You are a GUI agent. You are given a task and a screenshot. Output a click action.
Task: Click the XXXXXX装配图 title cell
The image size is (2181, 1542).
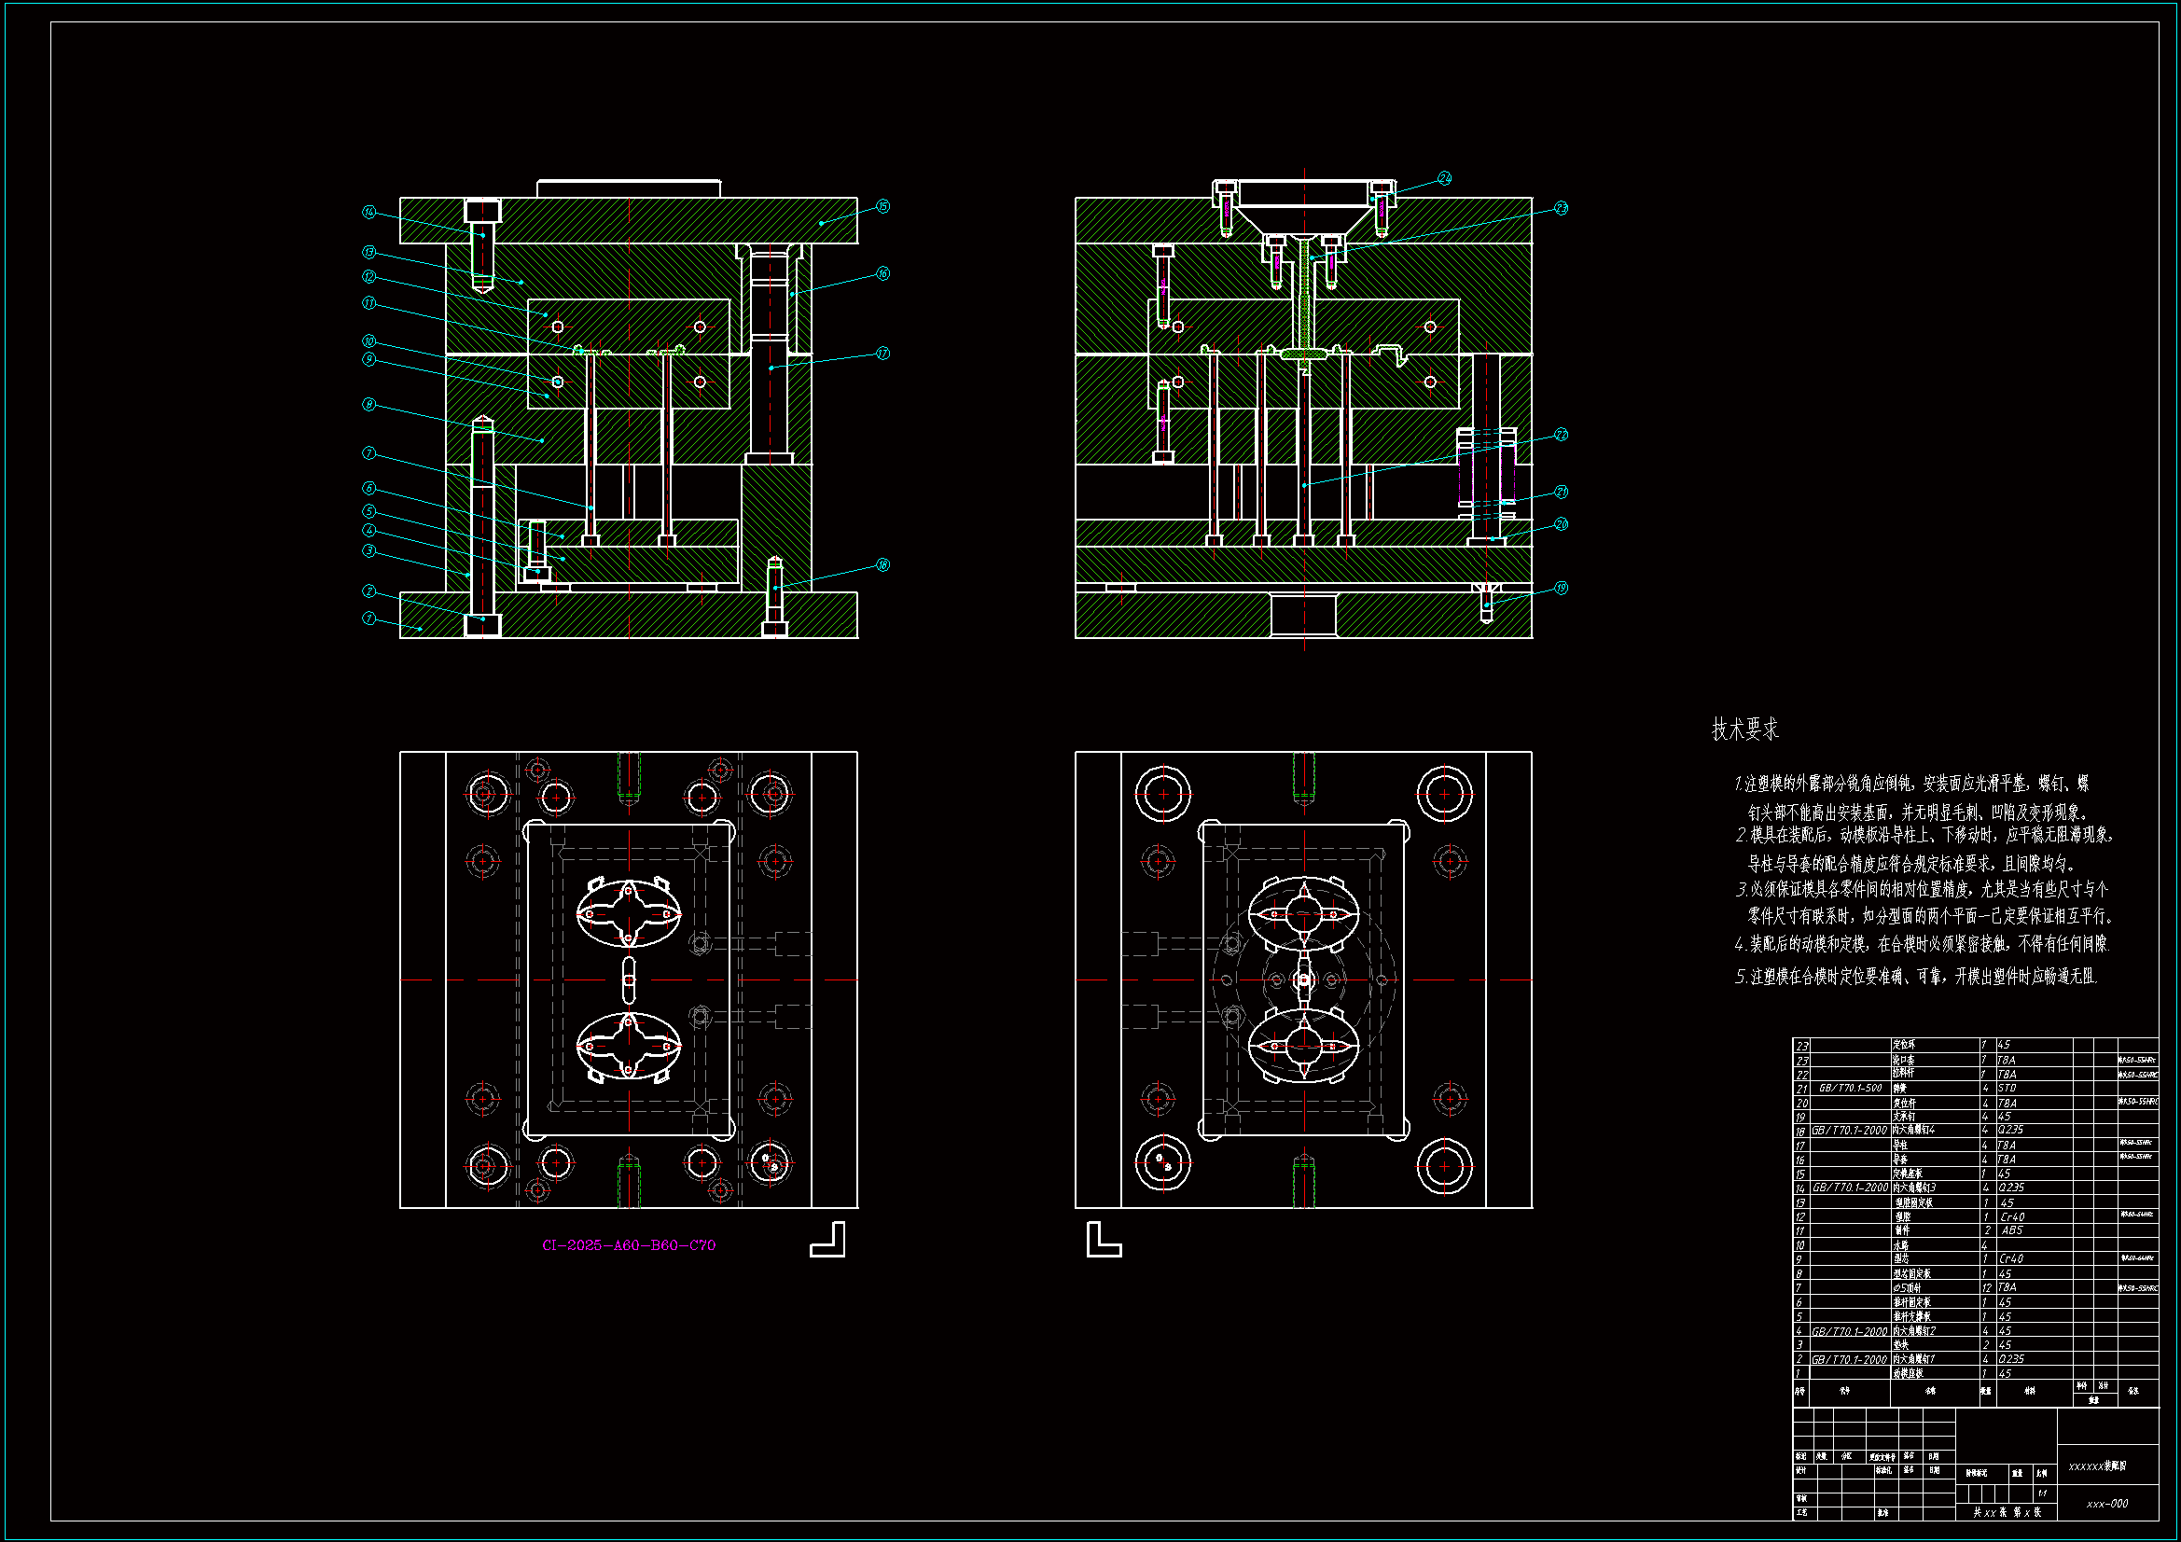click(x=2097, y=1466)
